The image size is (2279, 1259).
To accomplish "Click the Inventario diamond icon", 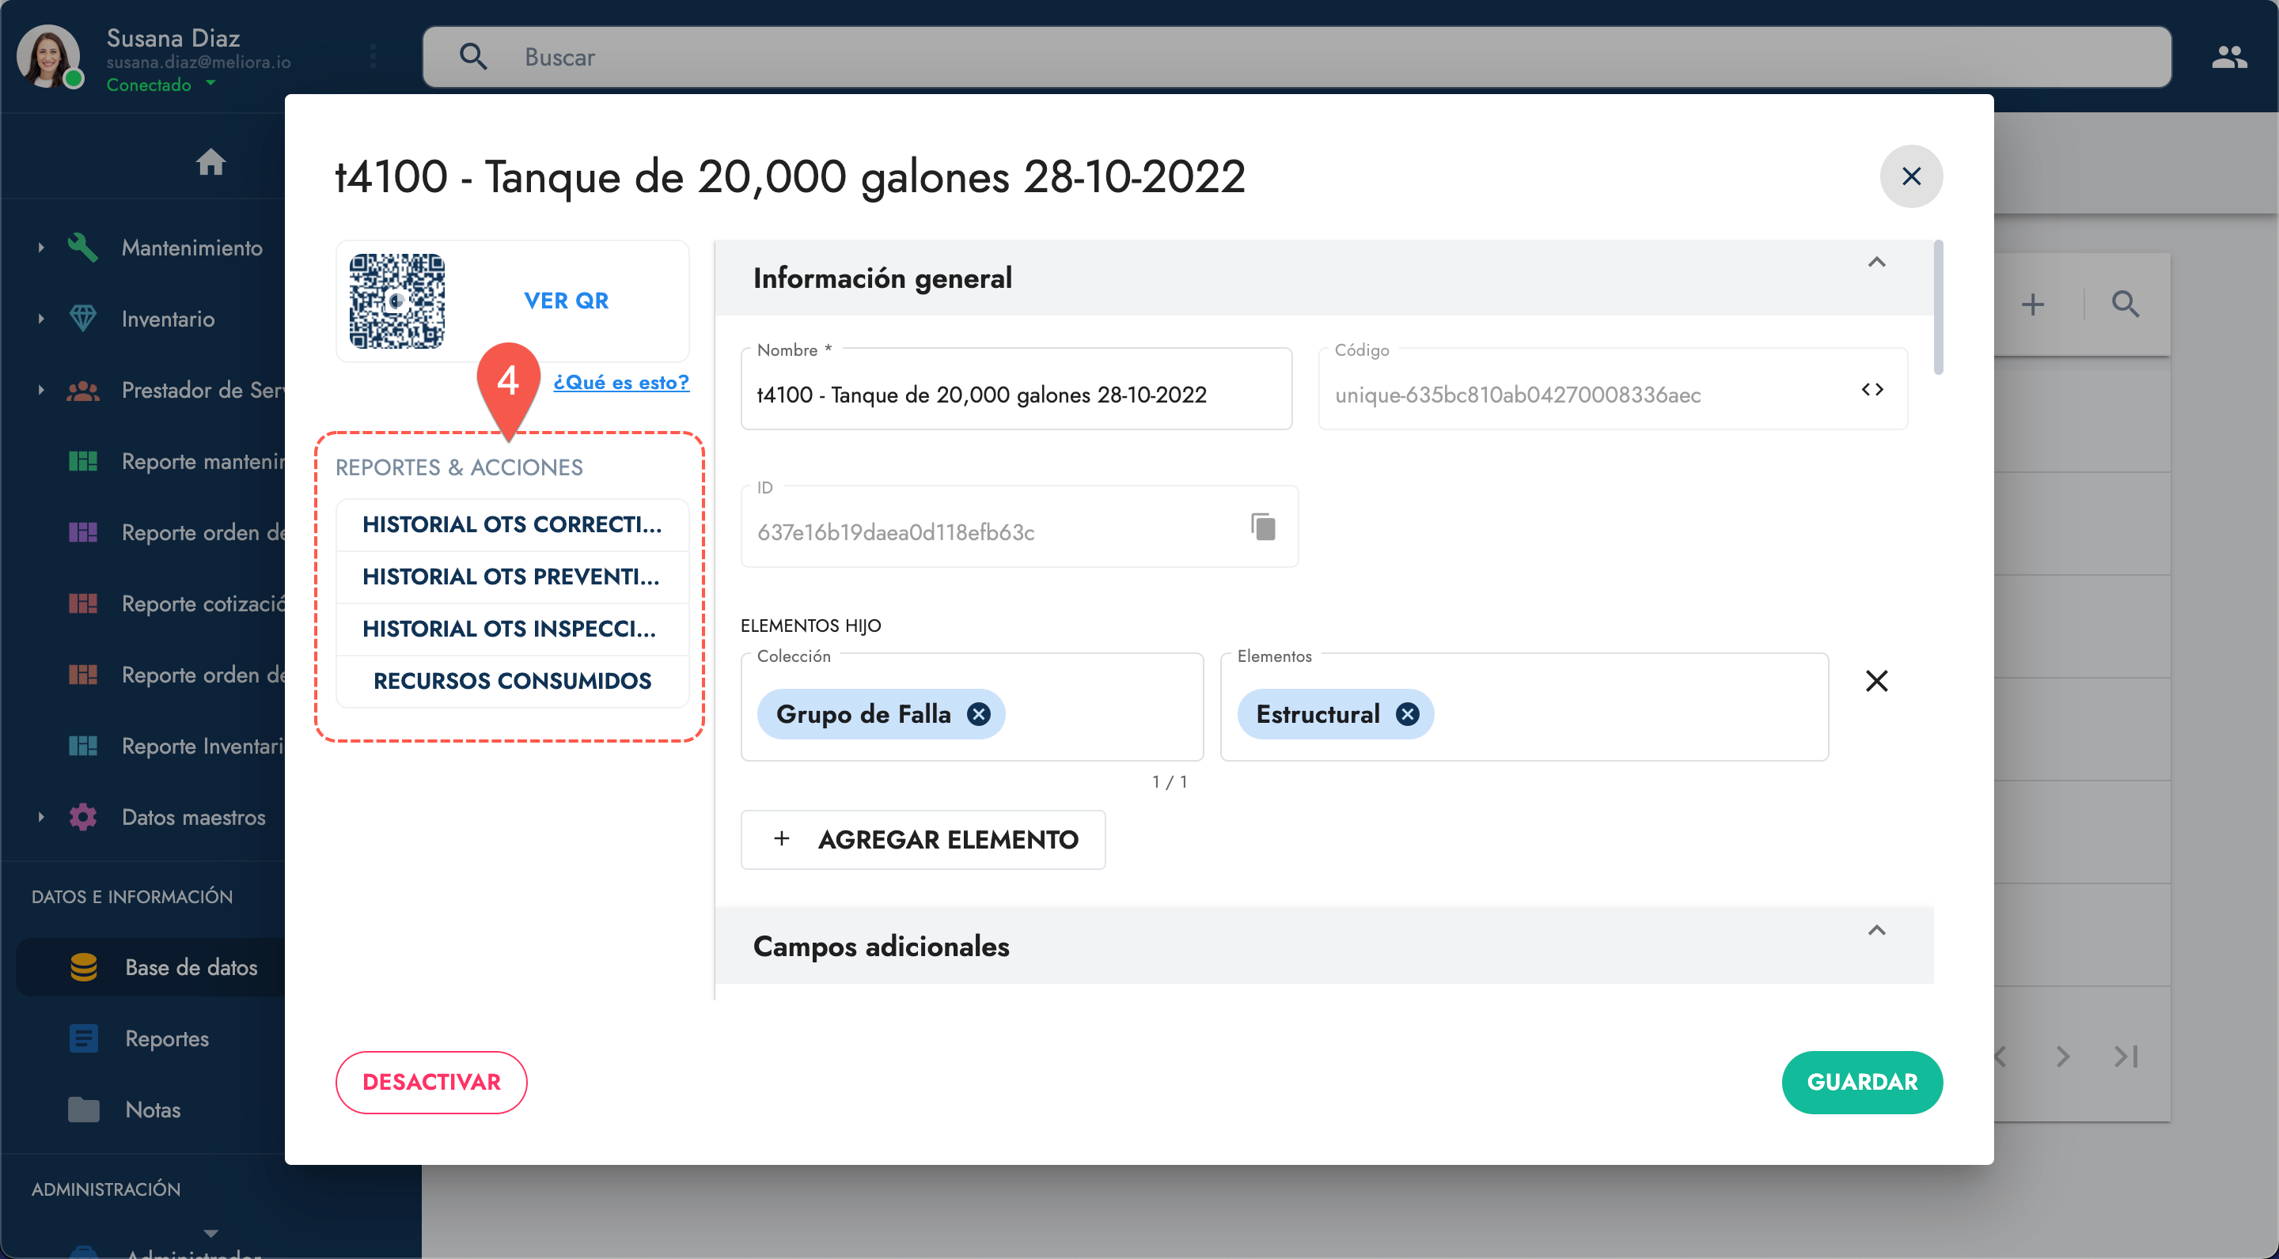I will point(82,318).
